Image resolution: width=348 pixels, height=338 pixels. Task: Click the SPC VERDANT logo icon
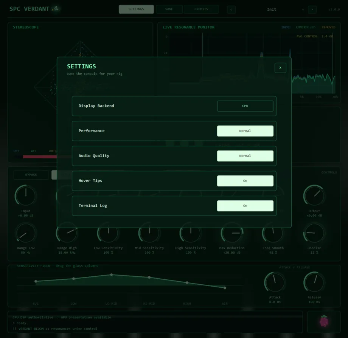pyautogui.click(x=56, y=9)
